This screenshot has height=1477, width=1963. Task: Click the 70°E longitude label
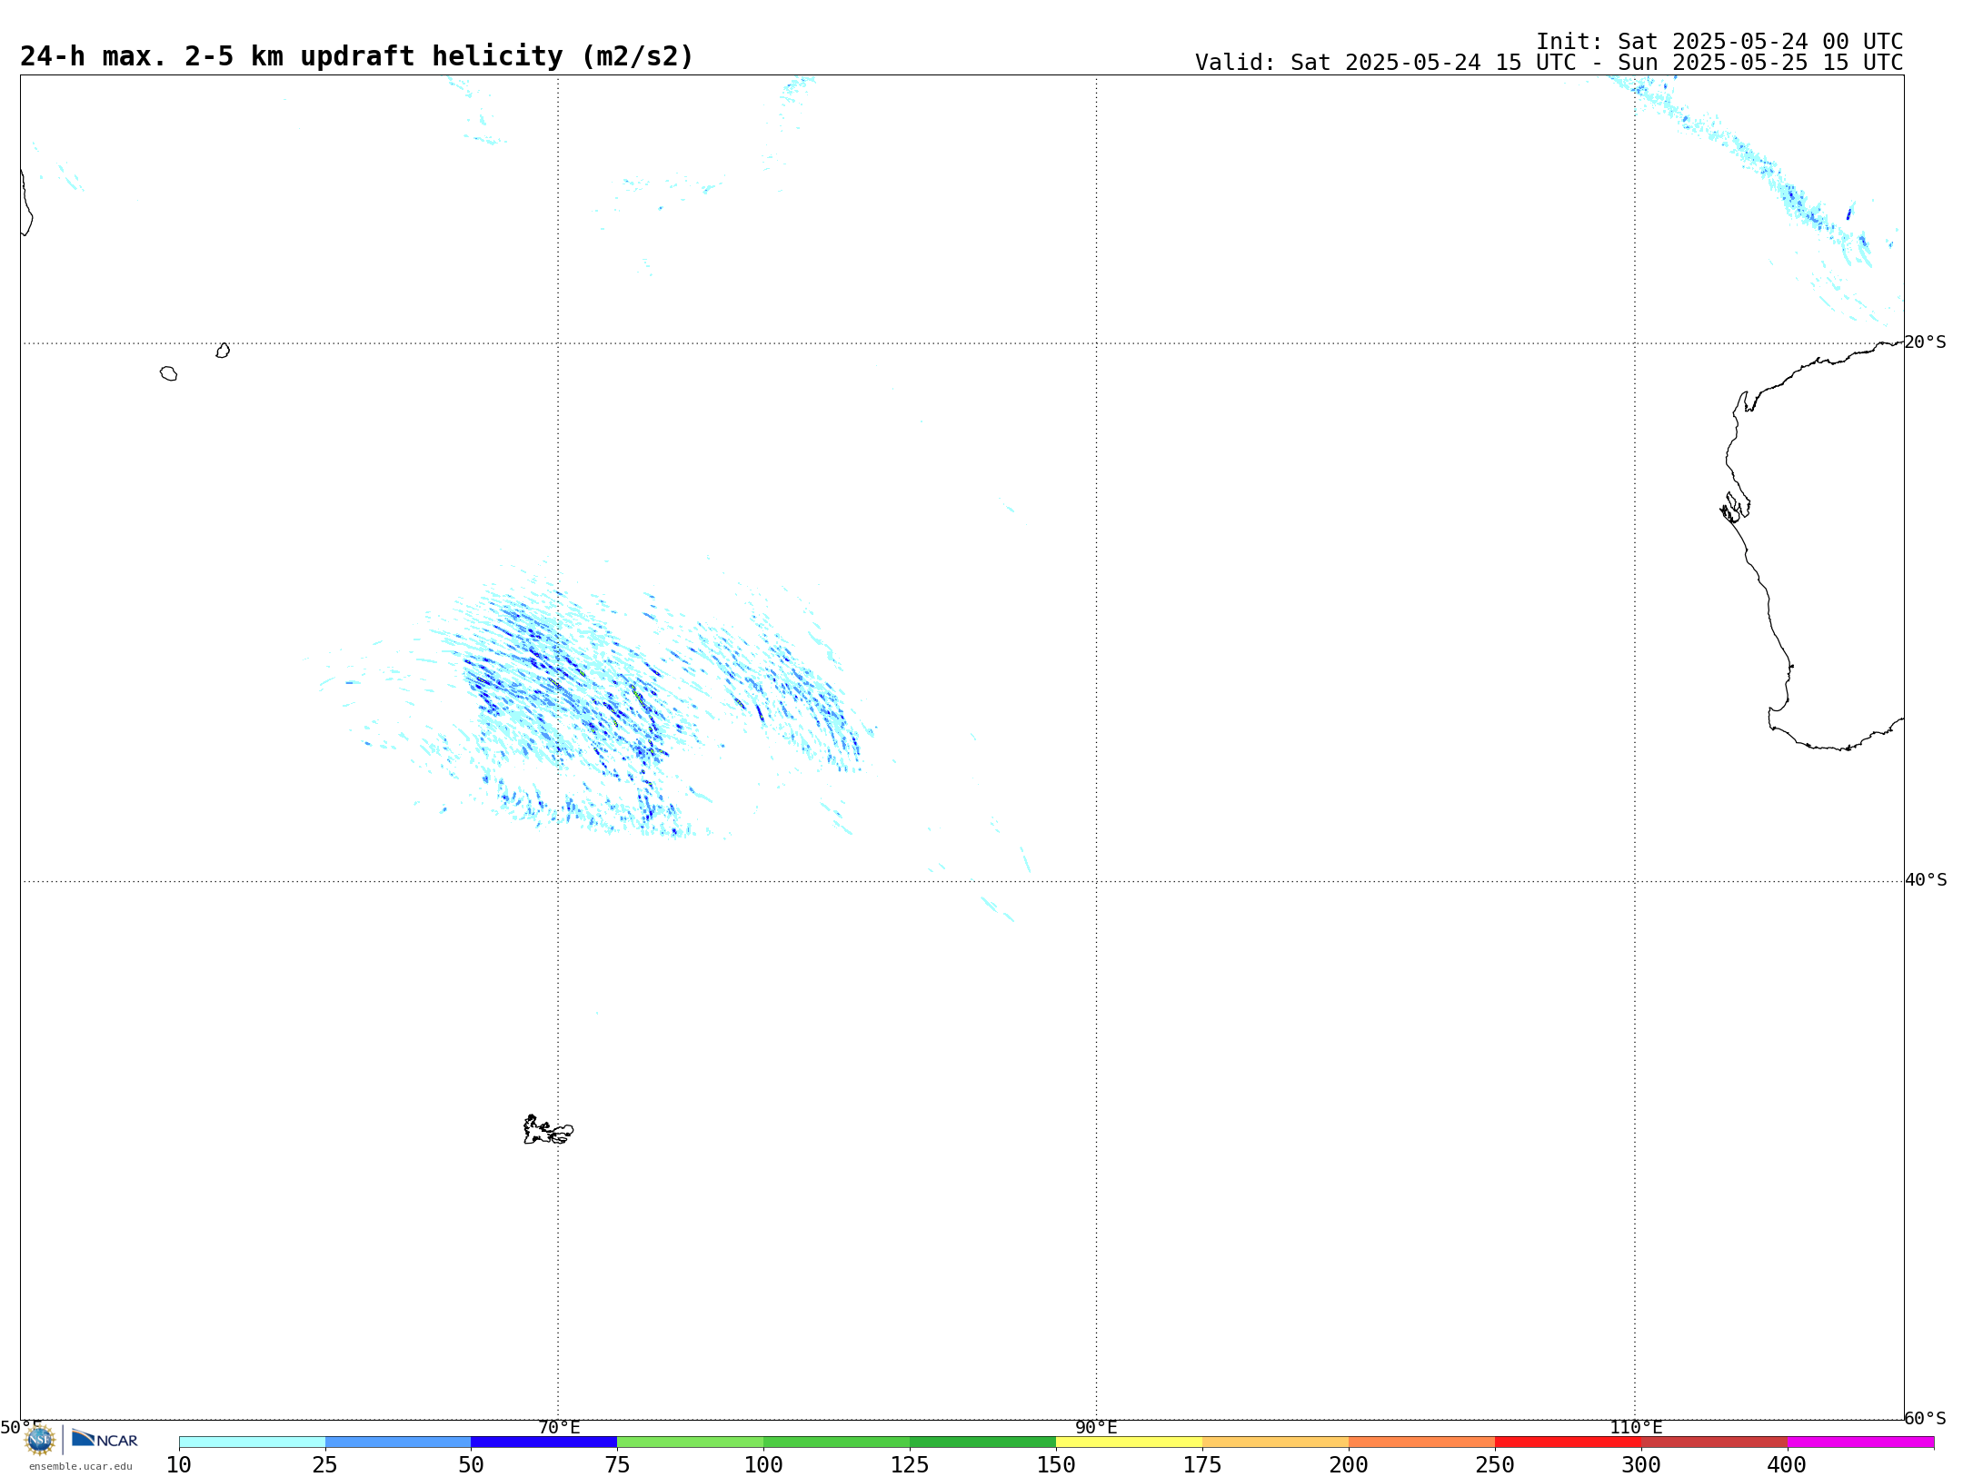[559, 1427]
